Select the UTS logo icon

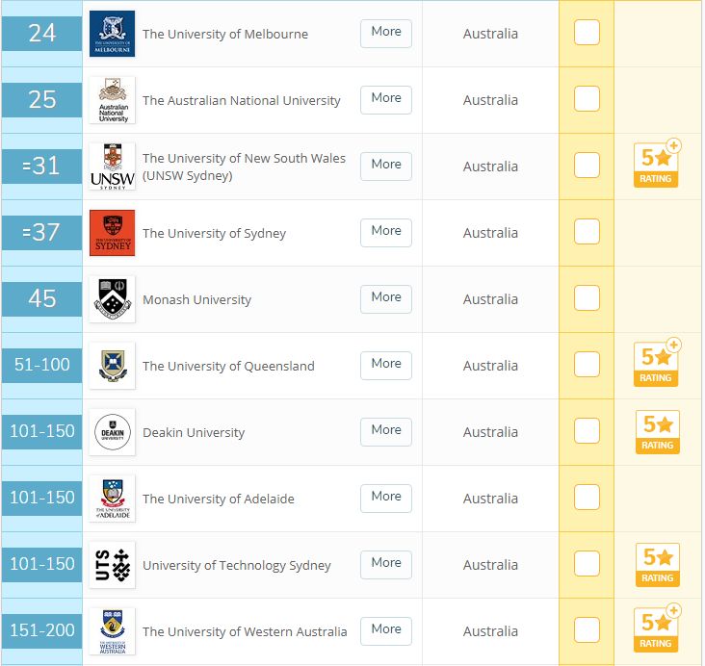[112, 565]
